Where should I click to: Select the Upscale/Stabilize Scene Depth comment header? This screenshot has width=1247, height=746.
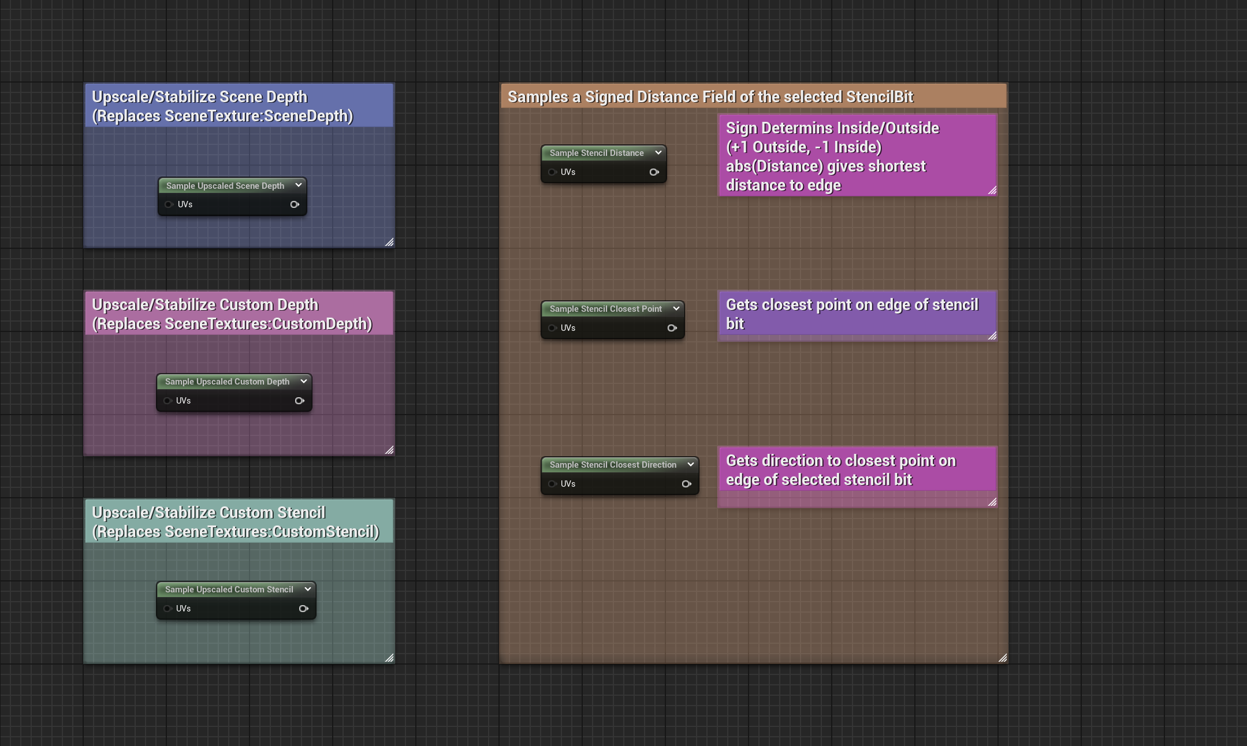click(x=239, y=106)
